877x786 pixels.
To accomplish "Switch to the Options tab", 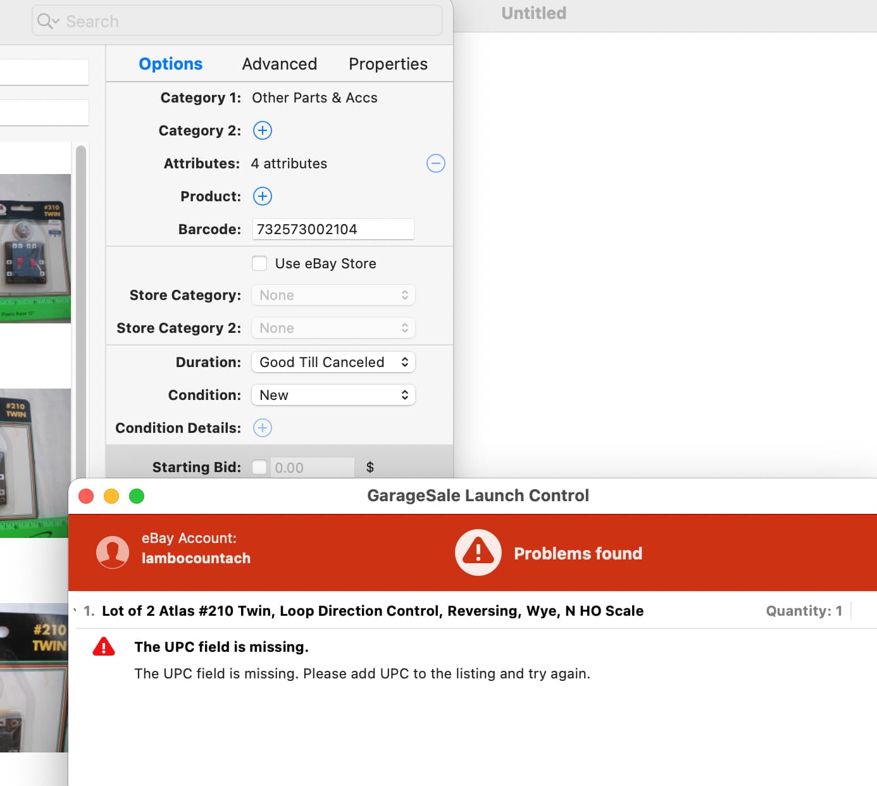I will [171, 64].
